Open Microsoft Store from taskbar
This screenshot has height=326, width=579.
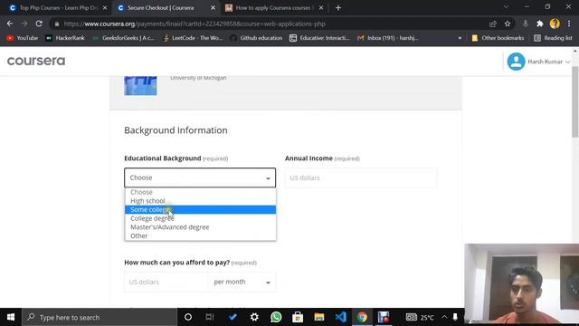pyautogui.click(x=298, y=317)
